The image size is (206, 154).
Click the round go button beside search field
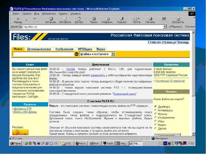pos(76,54)
